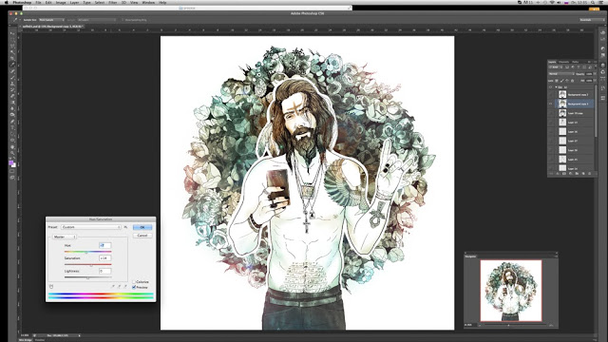Click the Lightness slider track
Screen dimensions: 608x342
click(88, 277)
